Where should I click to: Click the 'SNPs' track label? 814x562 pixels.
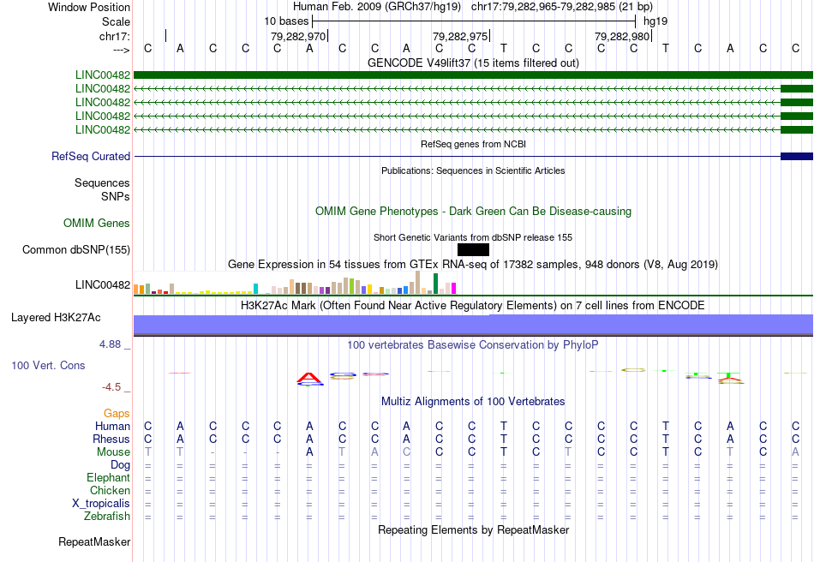[116, 197]
